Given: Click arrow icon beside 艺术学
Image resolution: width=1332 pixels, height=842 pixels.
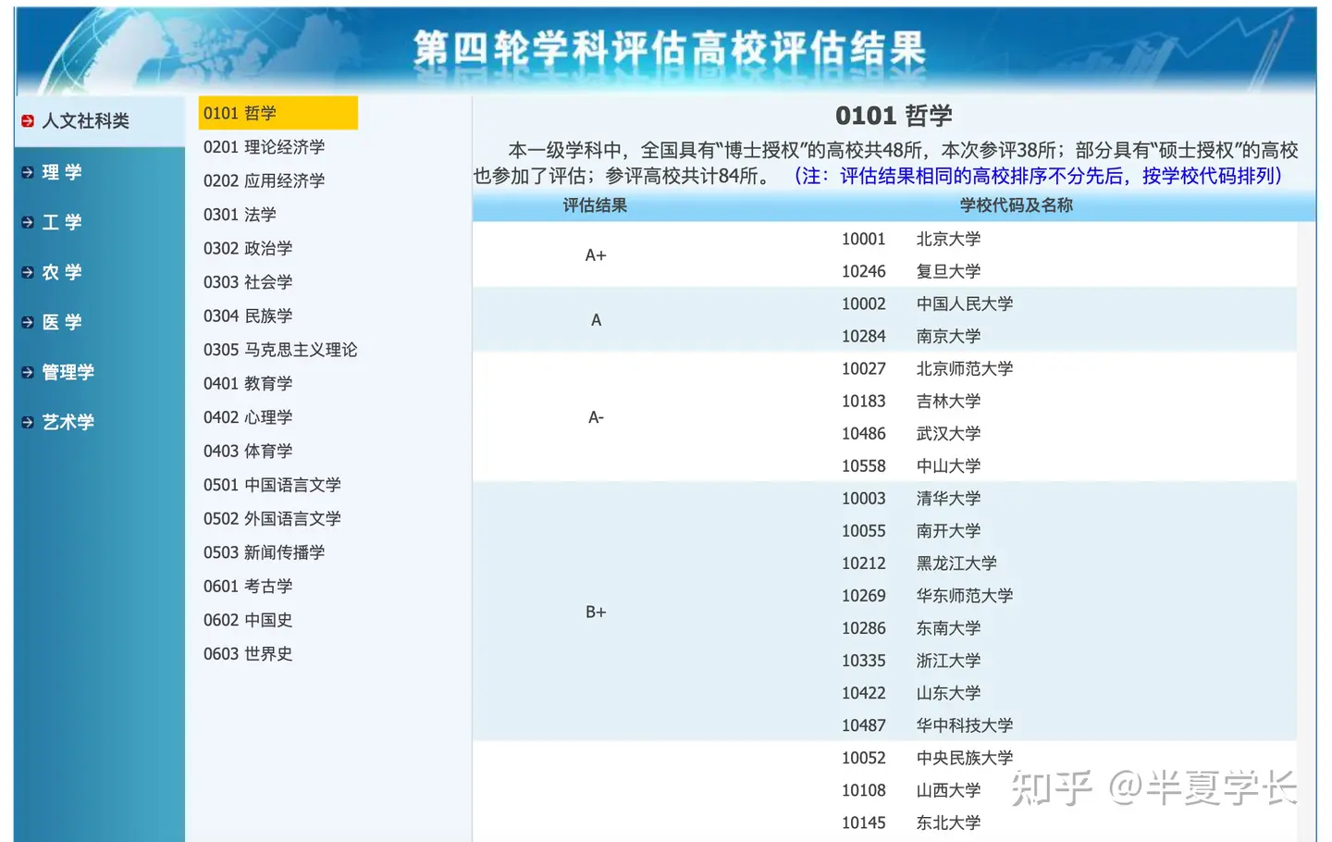Looking at the screenshot, I should tap(28, 422).
